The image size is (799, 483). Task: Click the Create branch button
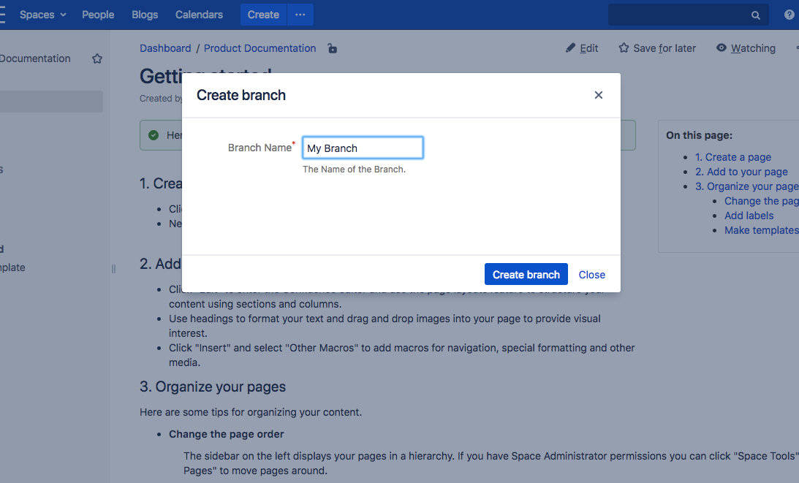click(x=526, y=275)
